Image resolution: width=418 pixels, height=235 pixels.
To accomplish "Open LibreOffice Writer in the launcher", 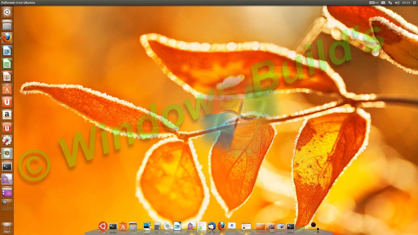I will [x=7, y=51].
